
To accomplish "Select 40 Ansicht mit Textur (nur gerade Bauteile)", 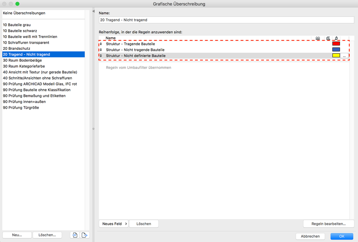I will [x=44, y=72].
